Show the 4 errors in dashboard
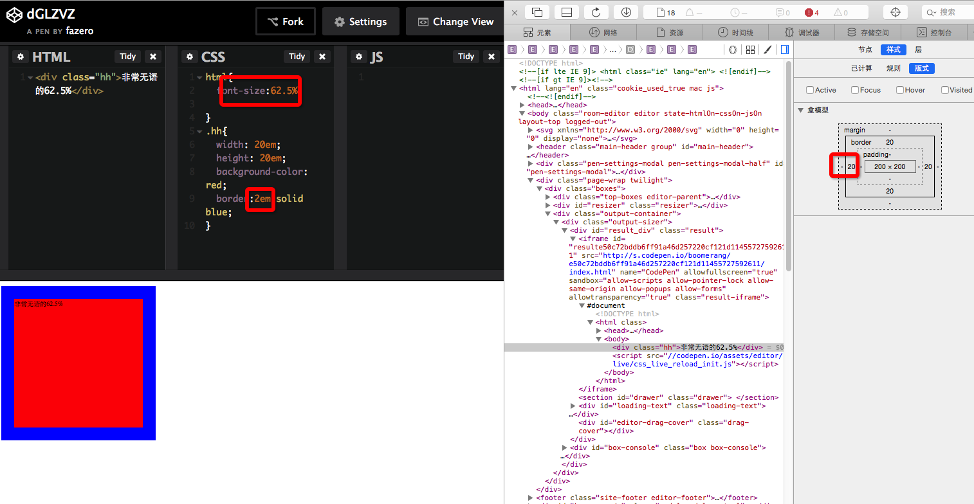The image size is (974, 504). click(812, 12)
